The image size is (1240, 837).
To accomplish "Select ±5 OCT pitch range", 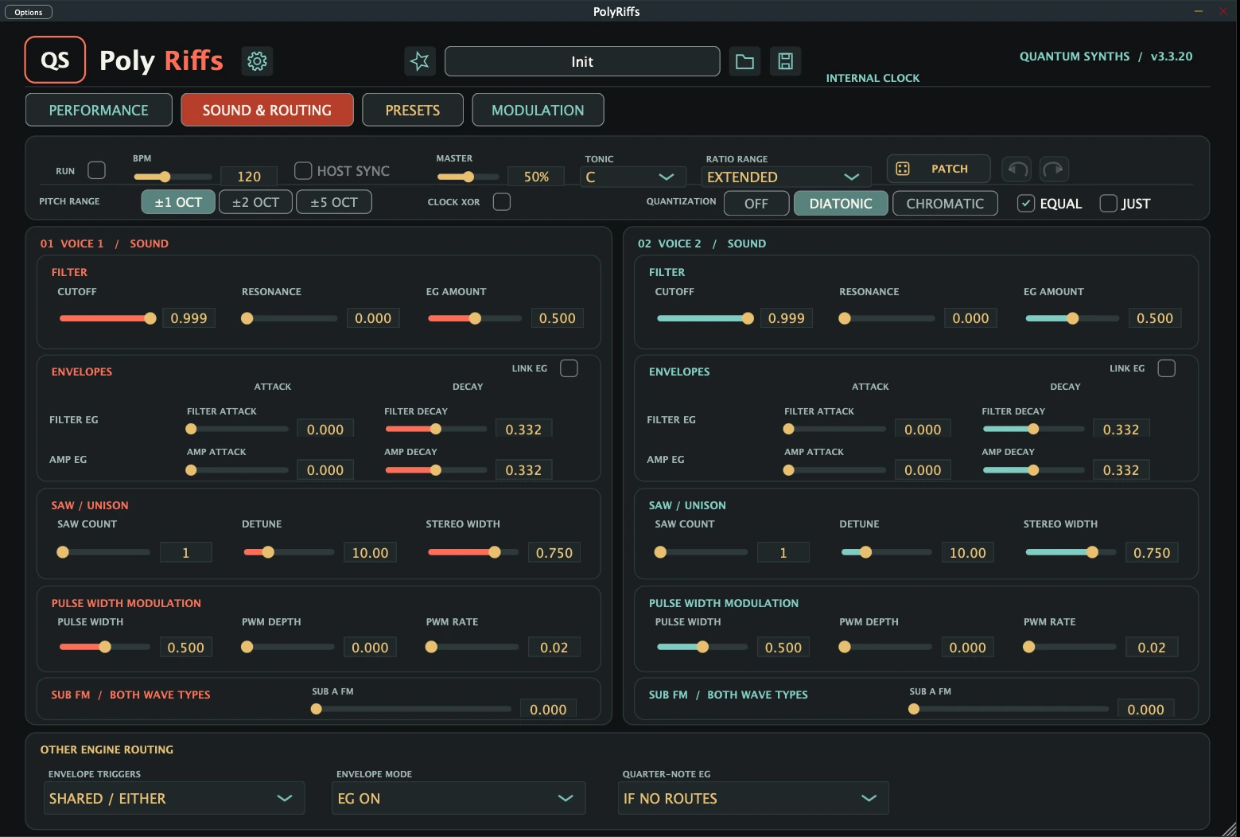I will click(334, 202).
